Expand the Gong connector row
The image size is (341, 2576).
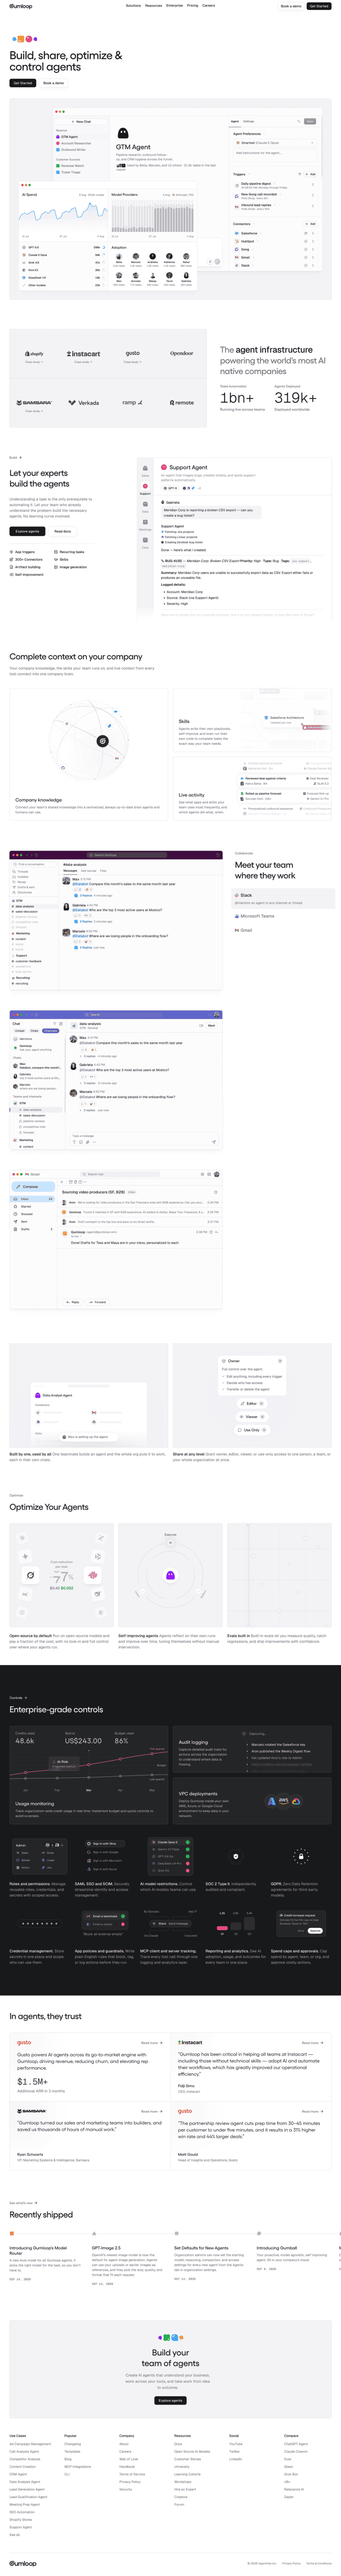[275, 250]
